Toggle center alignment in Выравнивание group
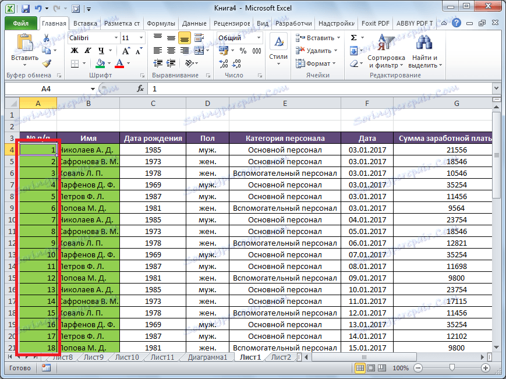The width and height of the screenshot is (506, 379). click(170, 49)
